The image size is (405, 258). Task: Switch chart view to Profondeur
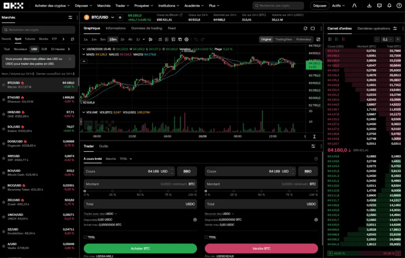click(x=303, y=39)
